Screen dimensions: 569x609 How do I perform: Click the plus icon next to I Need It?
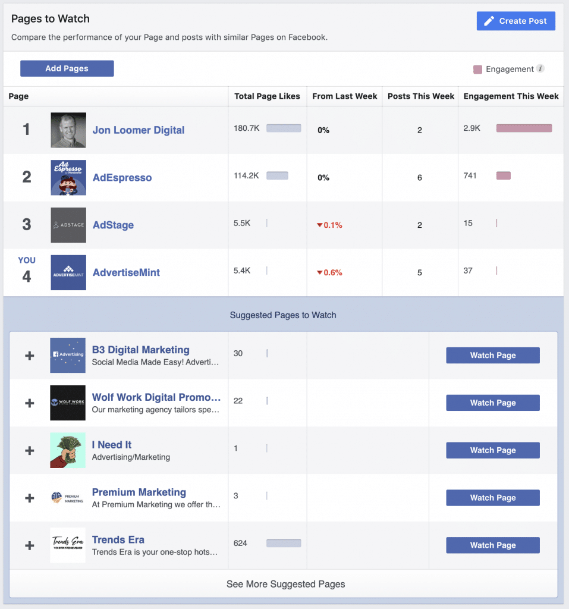pos(30,450)
